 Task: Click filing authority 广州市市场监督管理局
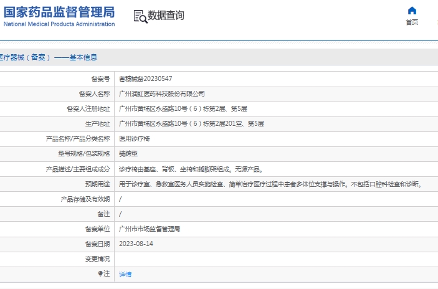(x=150, y=229)
